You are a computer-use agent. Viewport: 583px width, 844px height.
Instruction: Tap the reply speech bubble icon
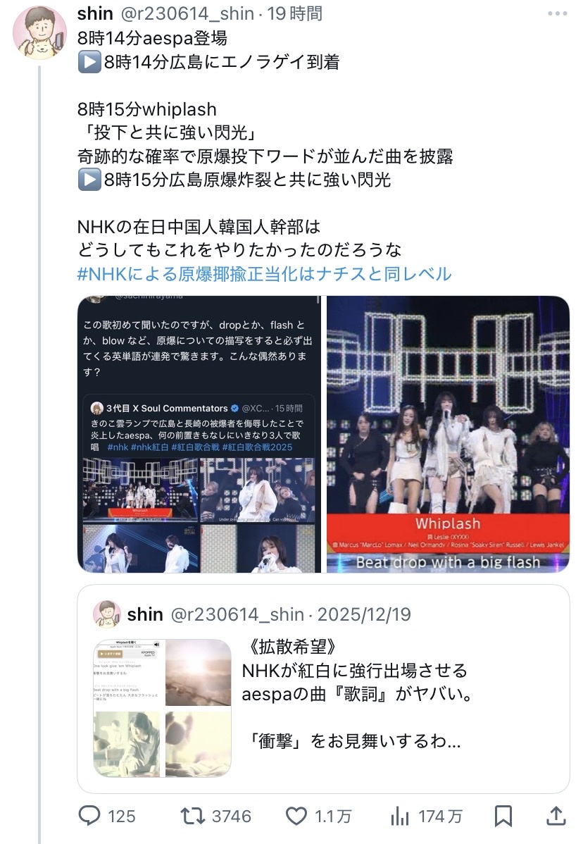pos(89,816)
